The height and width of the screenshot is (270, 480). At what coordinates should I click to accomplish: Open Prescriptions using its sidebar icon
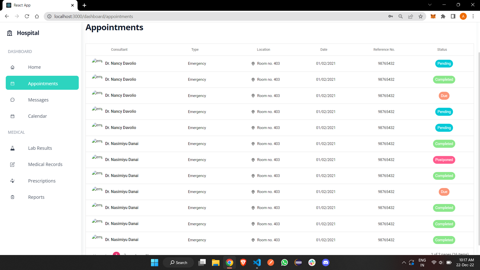12,181
